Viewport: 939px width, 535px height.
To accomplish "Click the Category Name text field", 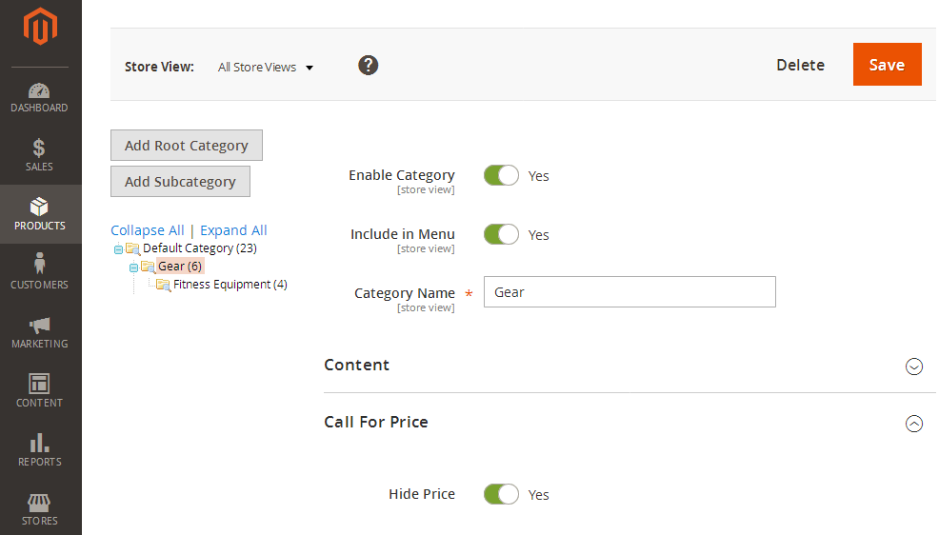I will 629,292.
